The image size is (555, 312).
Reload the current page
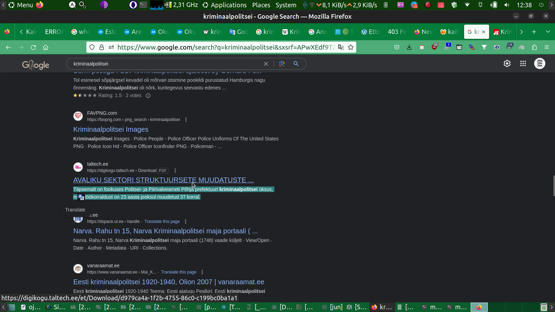(x=33, y=47)
